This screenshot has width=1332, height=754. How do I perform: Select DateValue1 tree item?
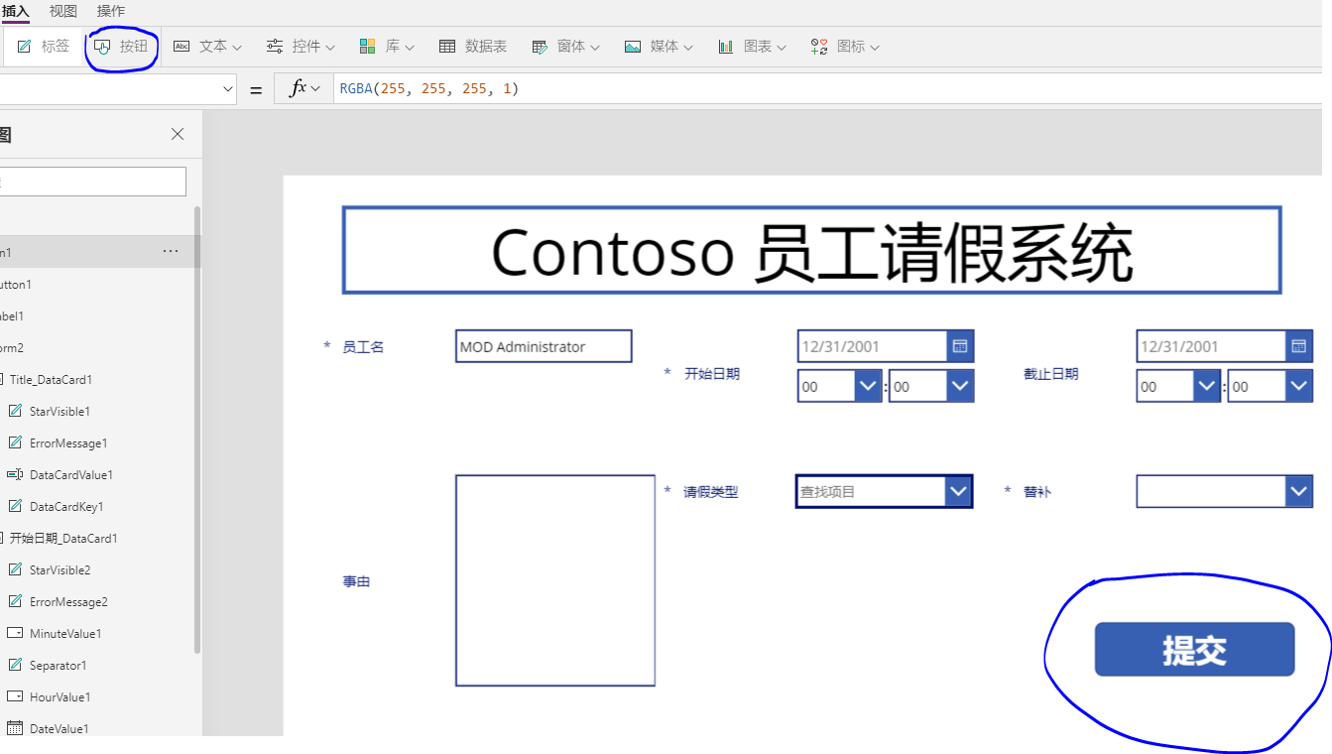click(x=59, y=729)
